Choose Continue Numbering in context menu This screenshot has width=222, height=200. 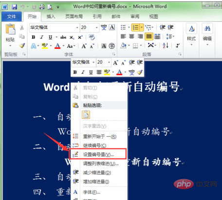pyautogui.click(x=99, y=145)
